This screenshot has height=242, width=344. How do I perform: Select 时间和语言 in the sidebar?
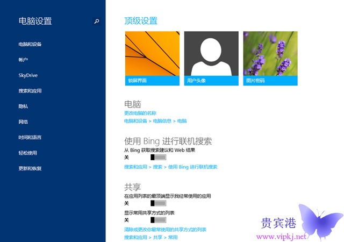(30, 138)
